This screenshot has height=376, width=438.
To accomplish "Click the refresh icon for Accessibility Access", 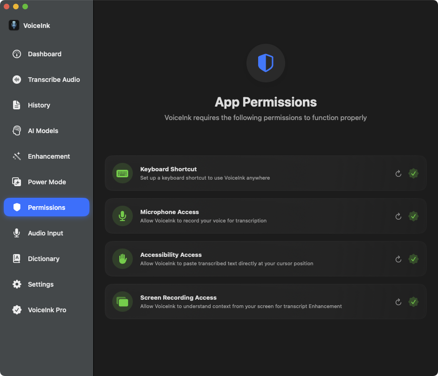I will 398,259.
